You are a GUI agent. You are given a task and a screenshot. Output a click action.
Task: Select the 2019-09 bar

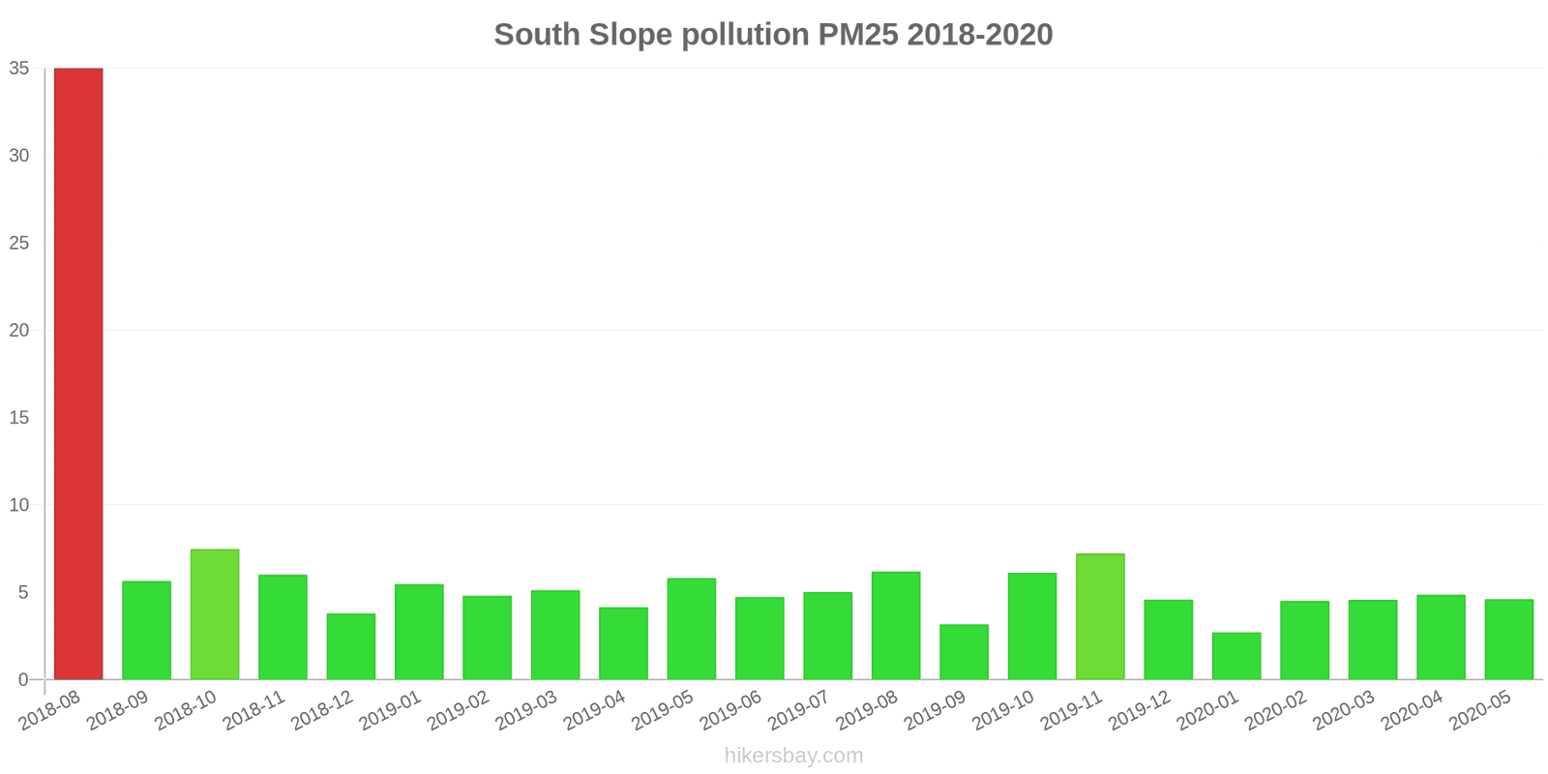pos(964,652)
